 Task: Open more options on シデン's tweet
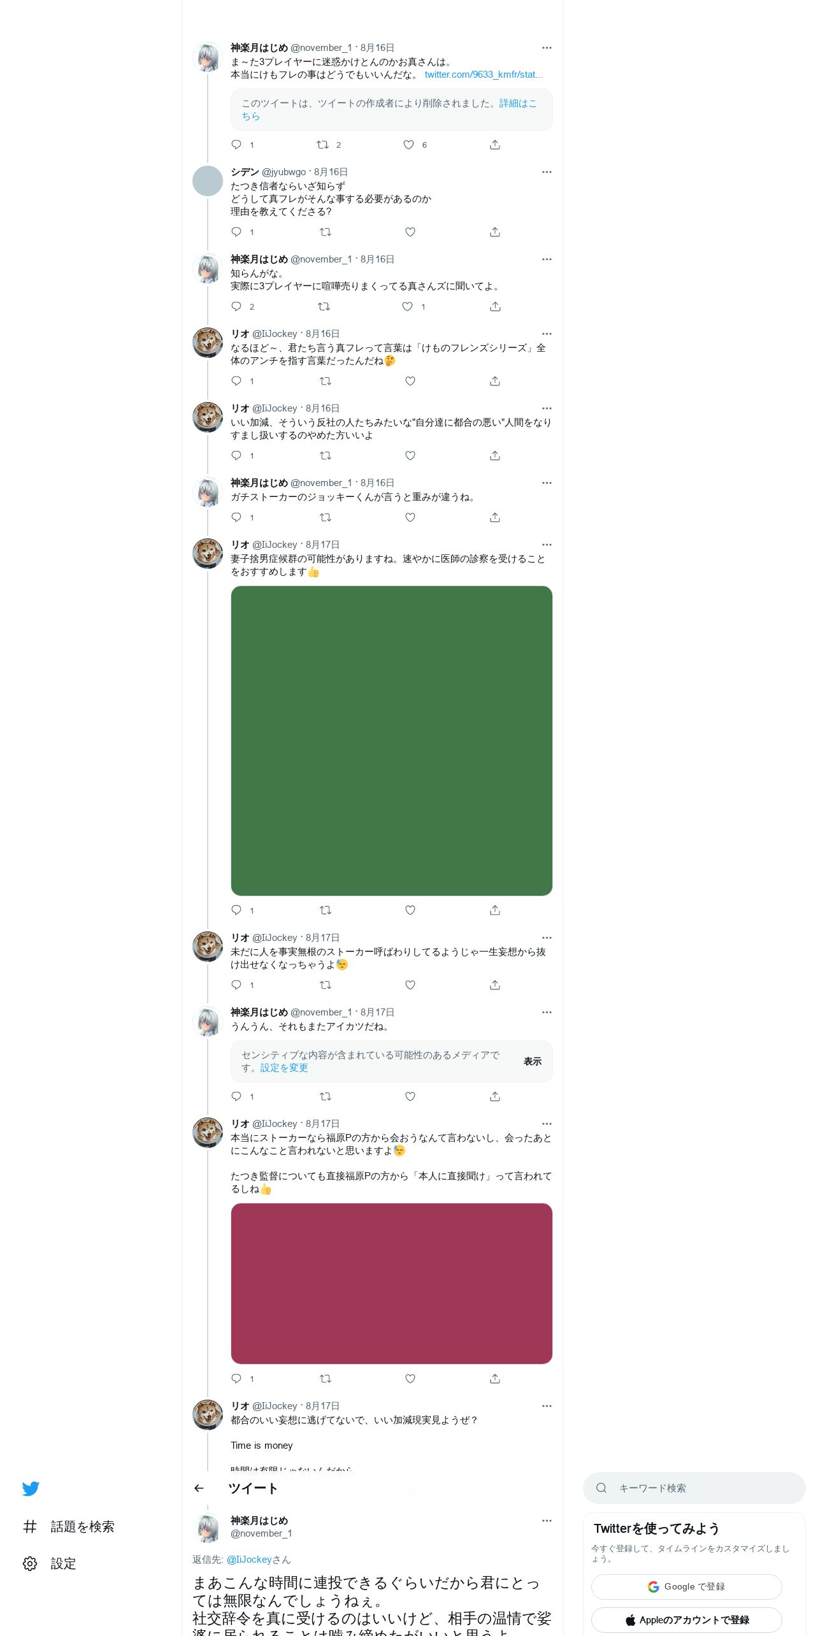pos(547,172)
